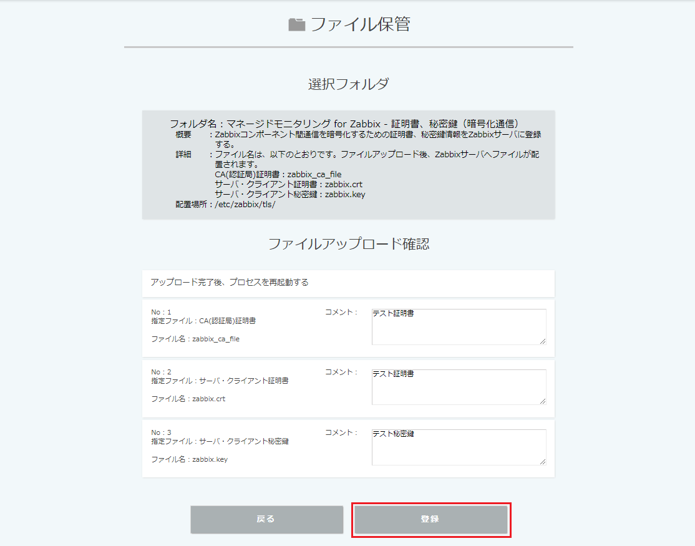Click the 'No : 2' label

(161, 372)
